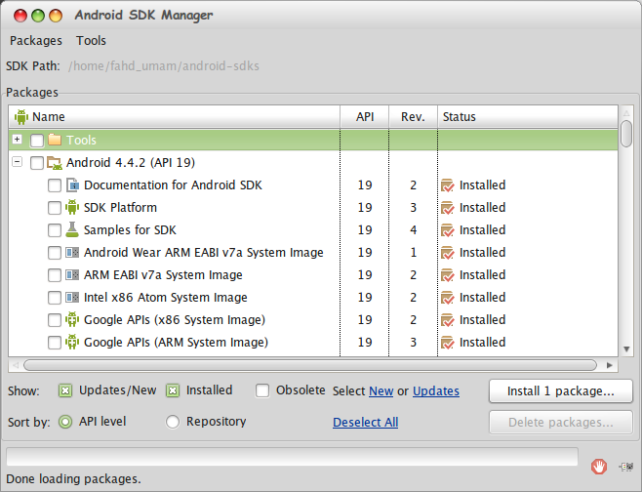Click the Android 4.4.2 folder icon
Viewport: 642px width, 492px height.
click(x=55, y=163)
